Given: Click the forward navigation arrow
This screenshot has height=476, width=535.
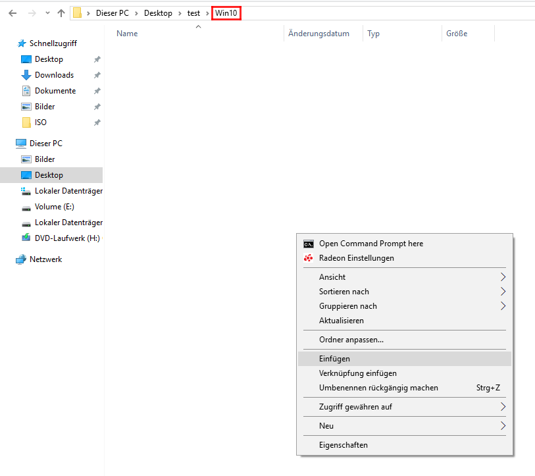Looking at the screenshot, I should [x=32, y=13].
